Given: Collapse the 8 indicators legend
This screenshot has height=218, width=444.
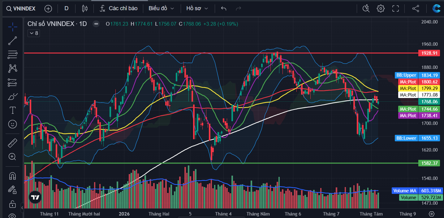Looking at the screenshot, I should (34, 33).
